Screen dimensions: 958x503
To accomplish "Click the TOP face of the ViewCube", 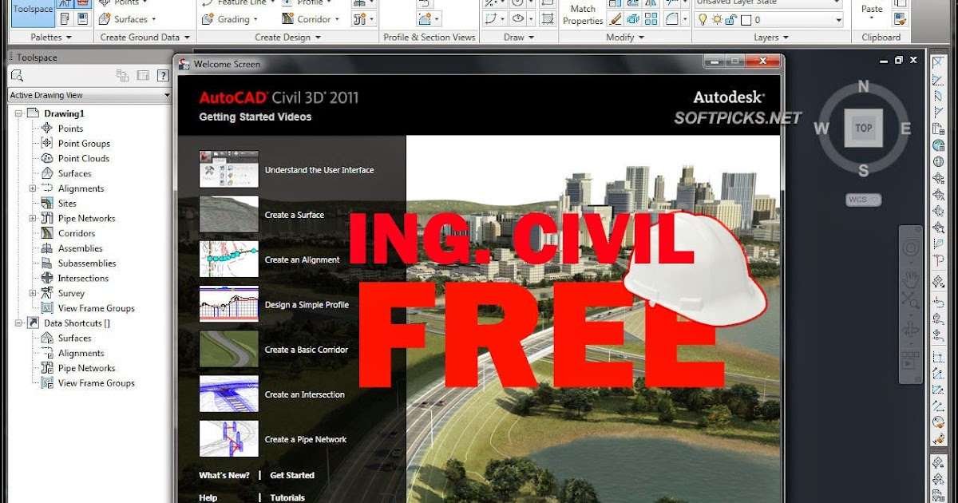I will pos(863,128).
